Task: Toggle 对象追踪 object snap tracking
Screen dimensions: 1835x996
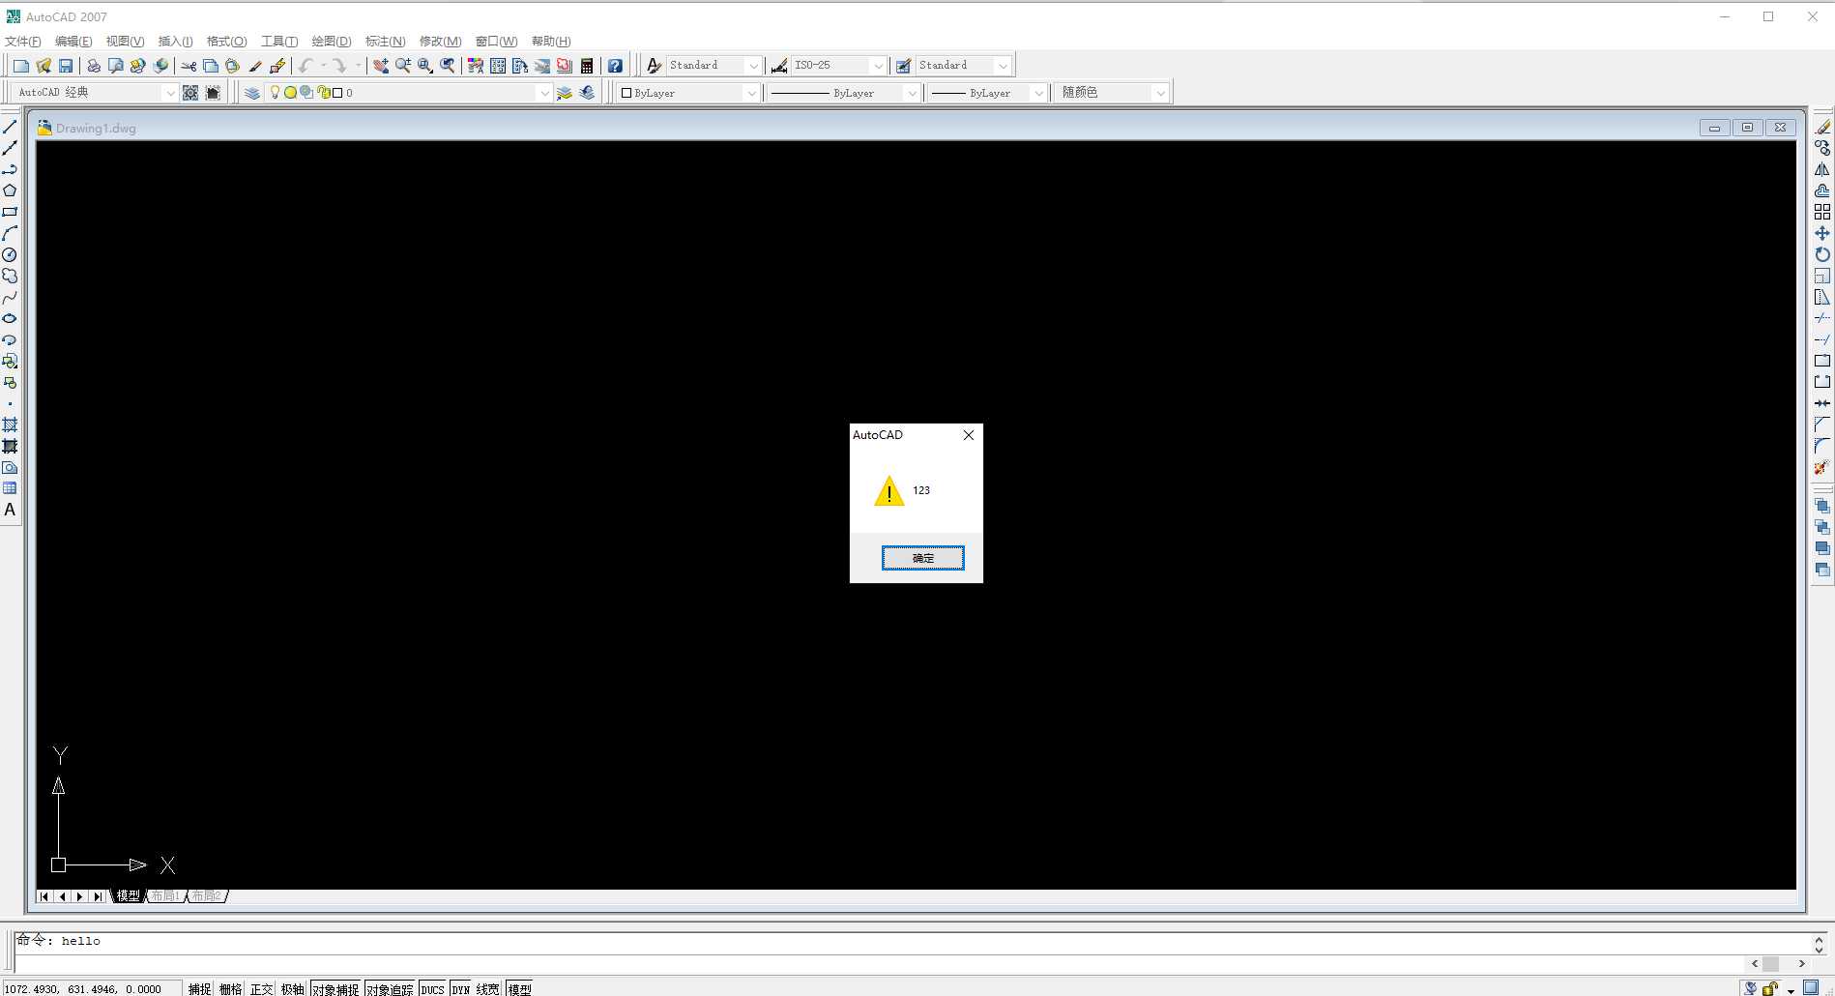Action: point(390,988)
